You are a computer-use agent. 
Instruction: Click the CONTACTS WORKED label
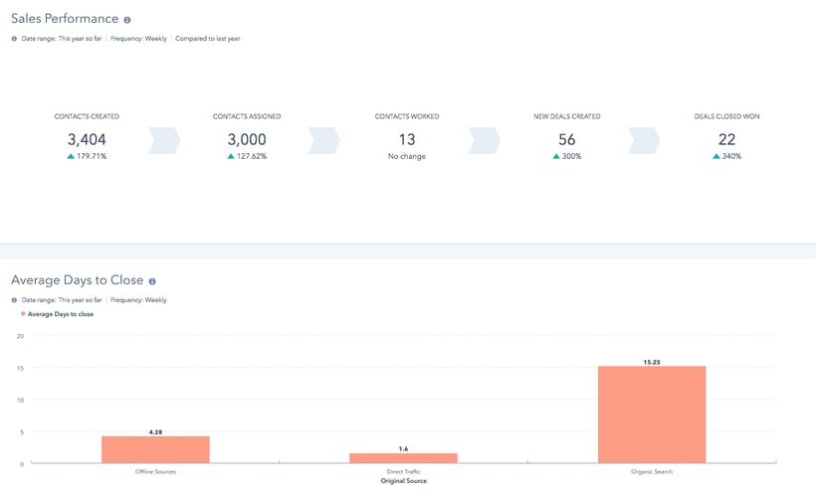click(407, 116)
